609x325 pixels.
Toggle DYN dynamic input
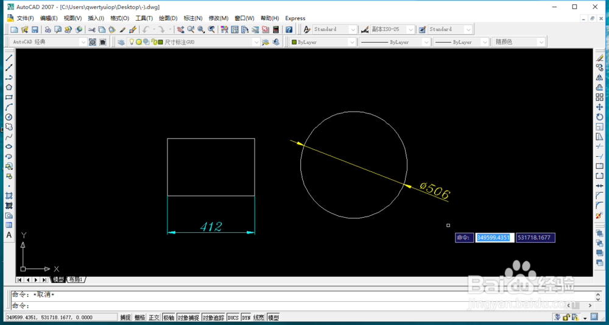pyautogui.click(x=246, y=318)
